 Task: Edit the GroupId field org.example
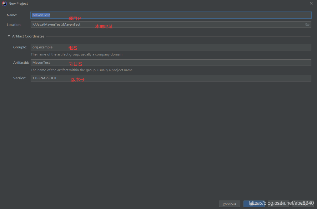coord(171,47)
